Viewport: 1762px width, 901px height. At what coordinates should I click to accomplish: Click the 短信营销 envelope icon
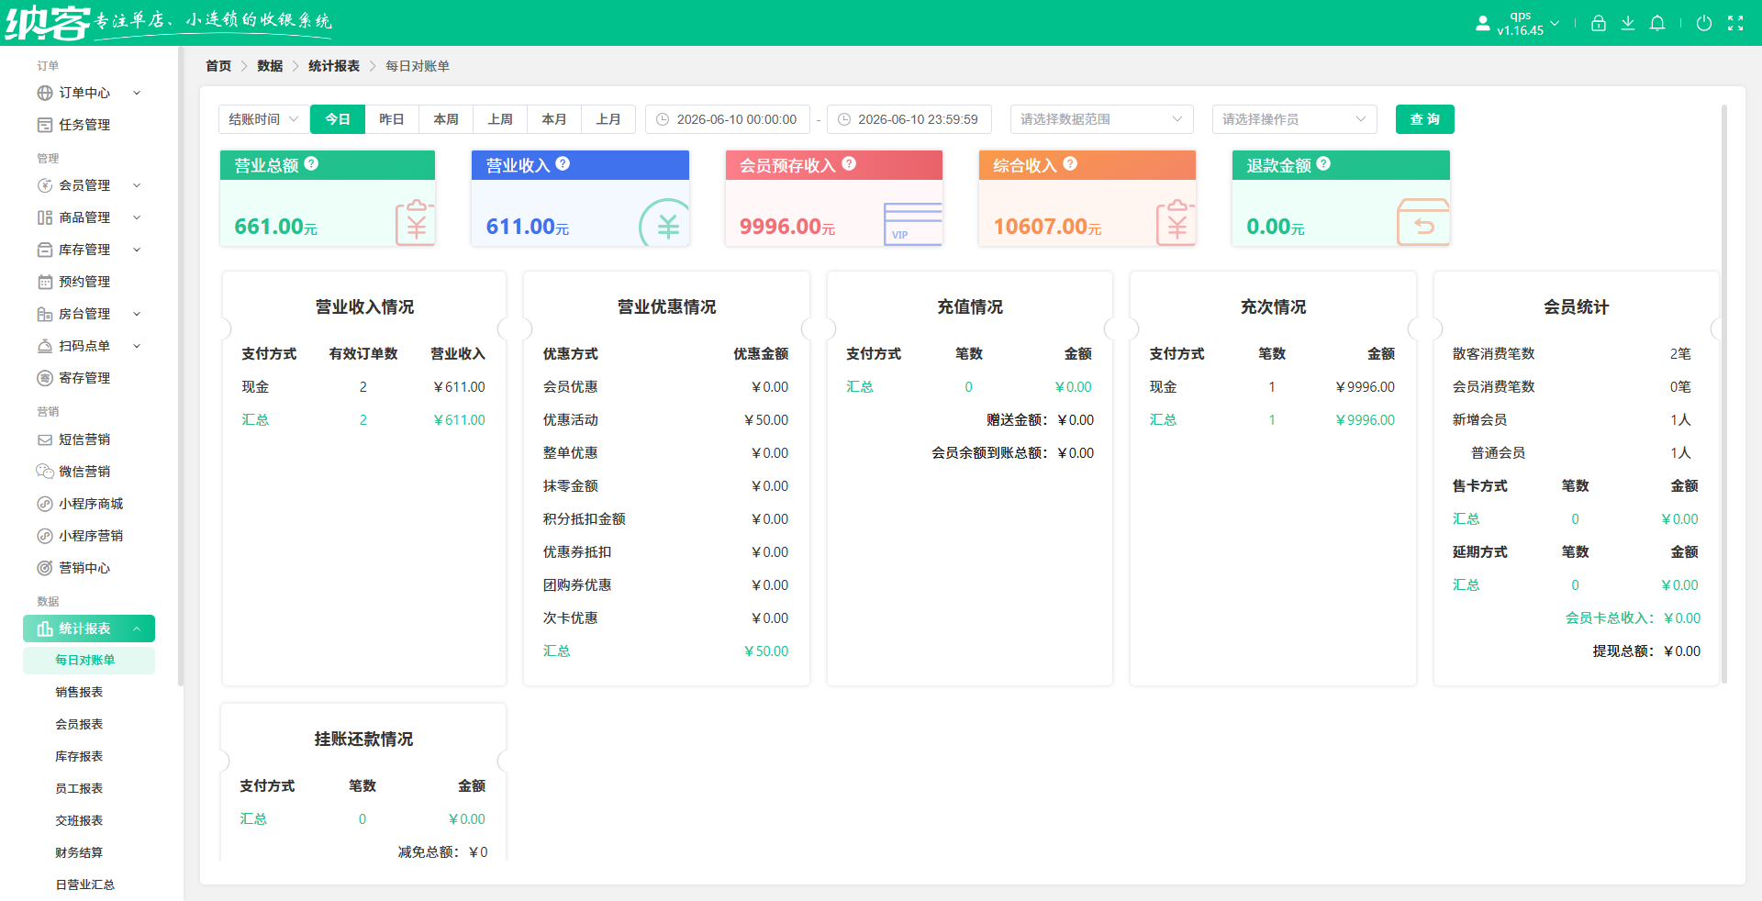click(x=44, y=439)
